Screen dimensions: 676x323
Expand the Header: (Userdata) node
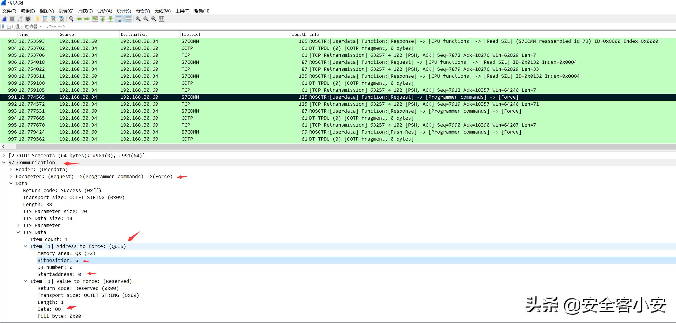[x=11, y=169]
